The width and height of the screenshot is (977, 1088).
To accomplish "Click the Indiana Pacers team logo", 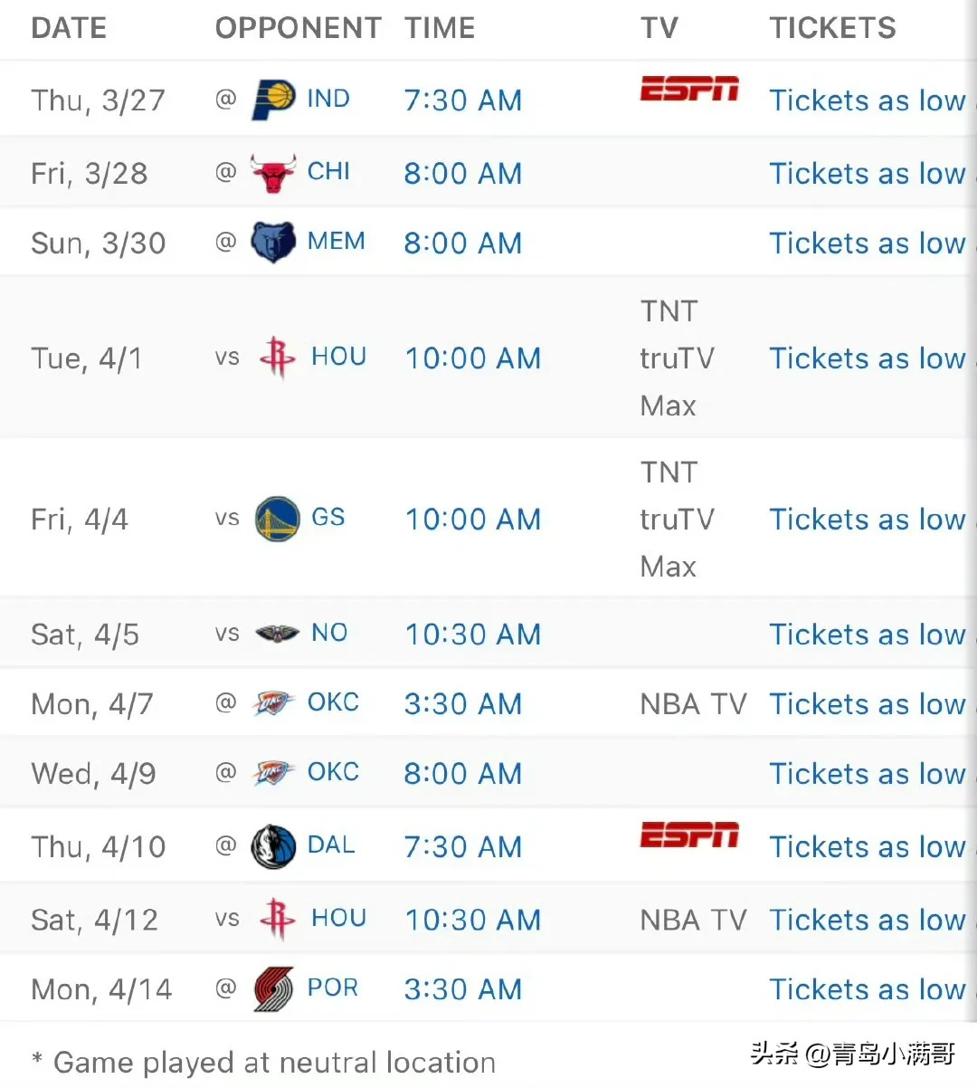I will 273,99.
